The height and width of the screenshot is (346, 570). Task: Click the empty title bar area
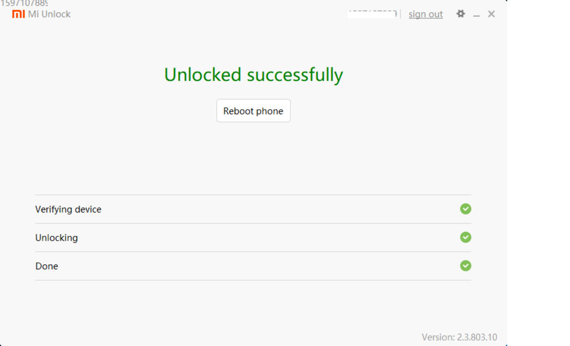(x=208, y=14)
